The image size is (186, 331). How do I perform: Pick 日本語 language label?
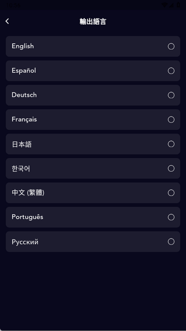point(22,144)
